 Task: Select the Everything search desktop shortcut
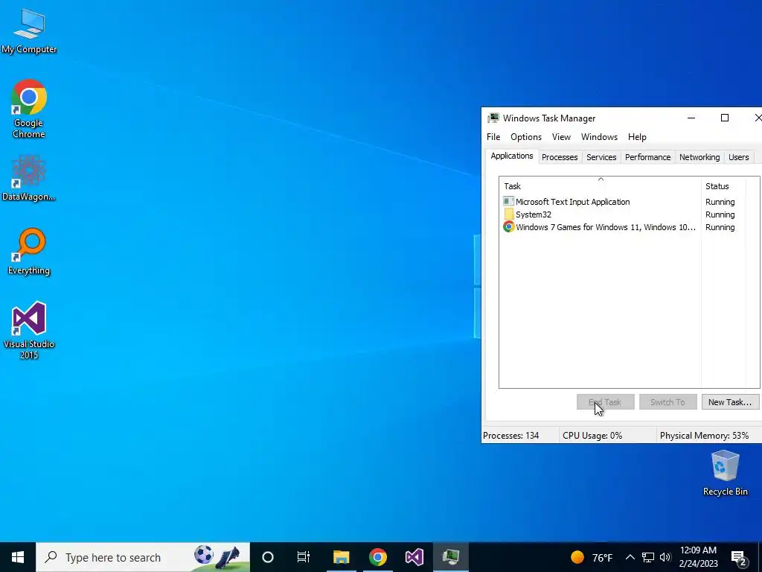(29, 252)
